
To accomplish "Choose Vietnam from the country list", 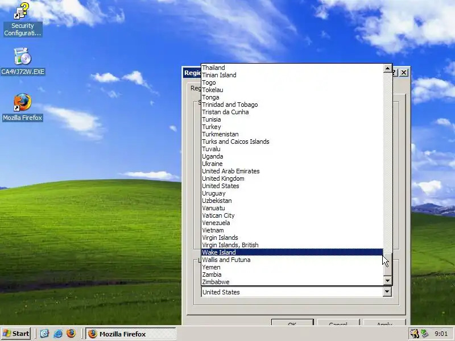I will [292, 230].
